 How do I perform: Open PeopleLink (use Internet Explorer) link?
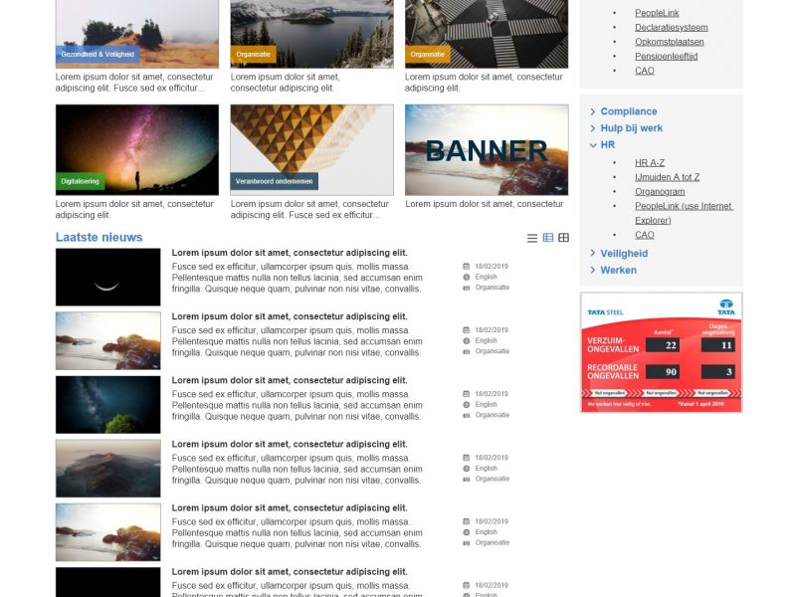(x=684, y=213)
